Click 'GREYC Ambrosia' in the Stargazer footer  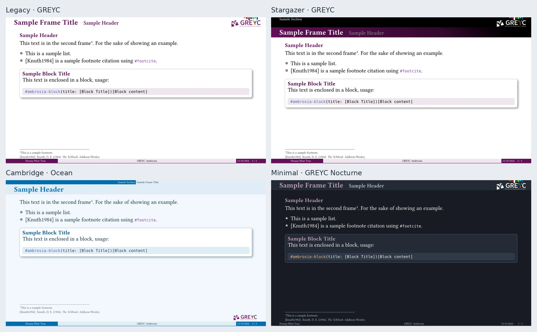pyautogui.click(x=412, y=161)
